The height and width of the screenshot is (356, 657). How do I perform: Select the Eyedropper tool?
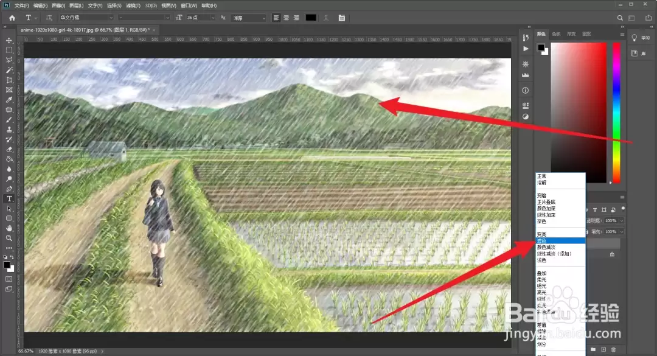pos(9,100)
